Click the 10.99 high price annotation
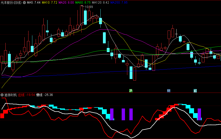Screen dimensions: 221x139 click(89, 7)
